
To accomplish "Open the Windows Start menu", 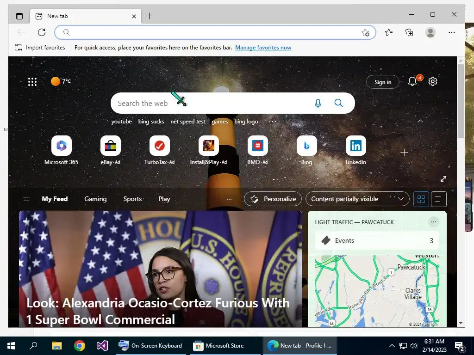I will (x=11, y=346).
